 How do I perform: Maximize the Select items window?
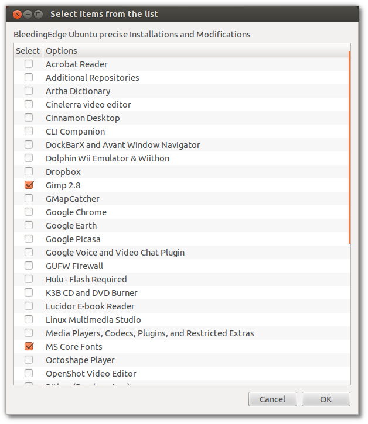click(x=39, y=14)
